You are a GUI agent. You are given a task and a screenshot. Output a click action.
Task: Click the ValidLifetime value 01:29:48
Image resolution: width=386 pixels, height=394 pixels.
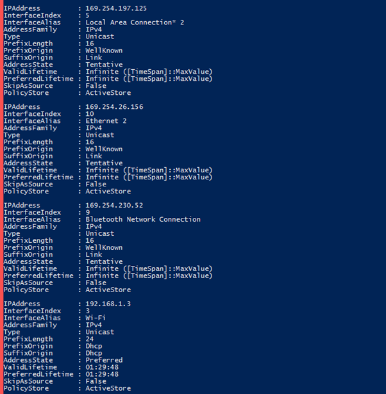(x=102, y=367)
